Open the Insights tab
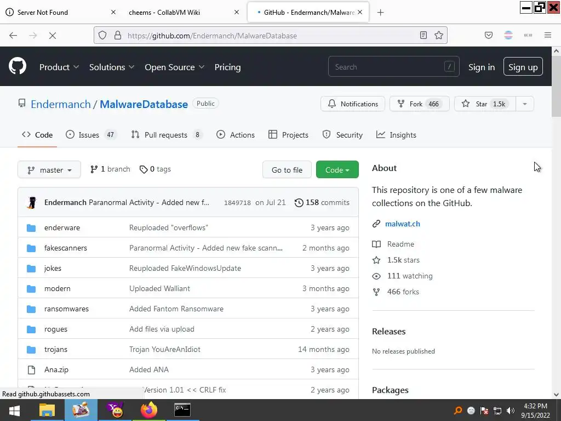Image resolution: width=561 pixels, height=421 pixels. pos(396,135)
